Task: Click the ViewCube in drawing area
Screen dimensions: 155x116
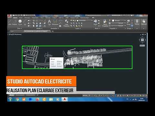Action: tap(142, 40)
